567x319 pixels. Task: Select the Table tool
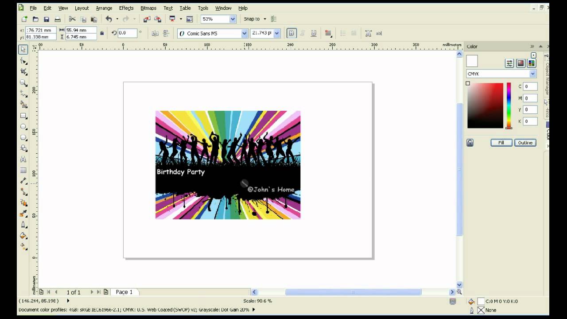point(23,170)
